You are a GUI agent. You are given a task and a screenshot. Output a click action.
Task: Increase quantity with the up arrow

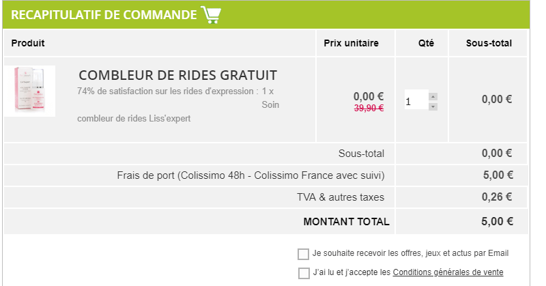point(433,96)
